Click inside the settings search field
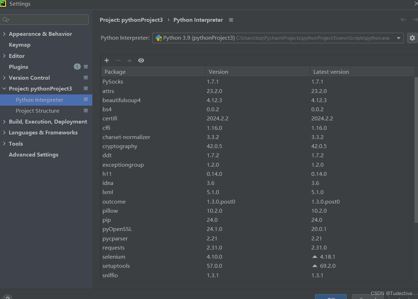Screen dimensions: 418x299 (44, 19)
